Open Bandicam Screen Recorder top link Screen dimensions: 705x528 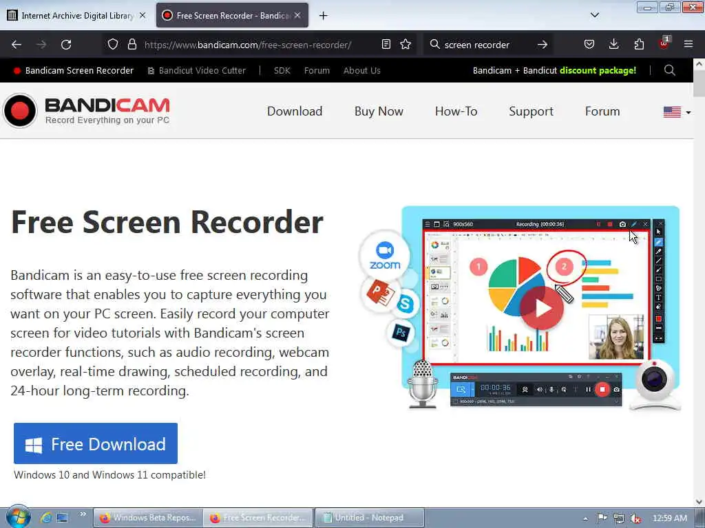[74, 71]
